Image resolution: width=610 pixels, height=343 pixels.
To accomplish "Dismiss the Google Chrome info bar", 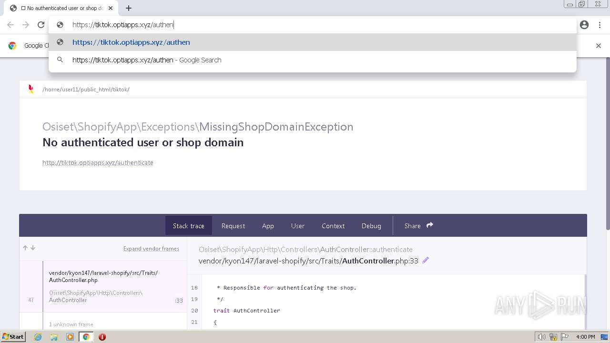I will pyautogui.click(x=599, y=46).
